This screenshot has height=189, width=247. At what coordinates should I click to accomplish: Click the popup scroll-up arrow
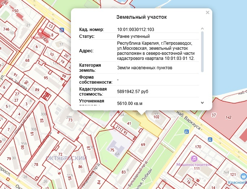point(203,28)
